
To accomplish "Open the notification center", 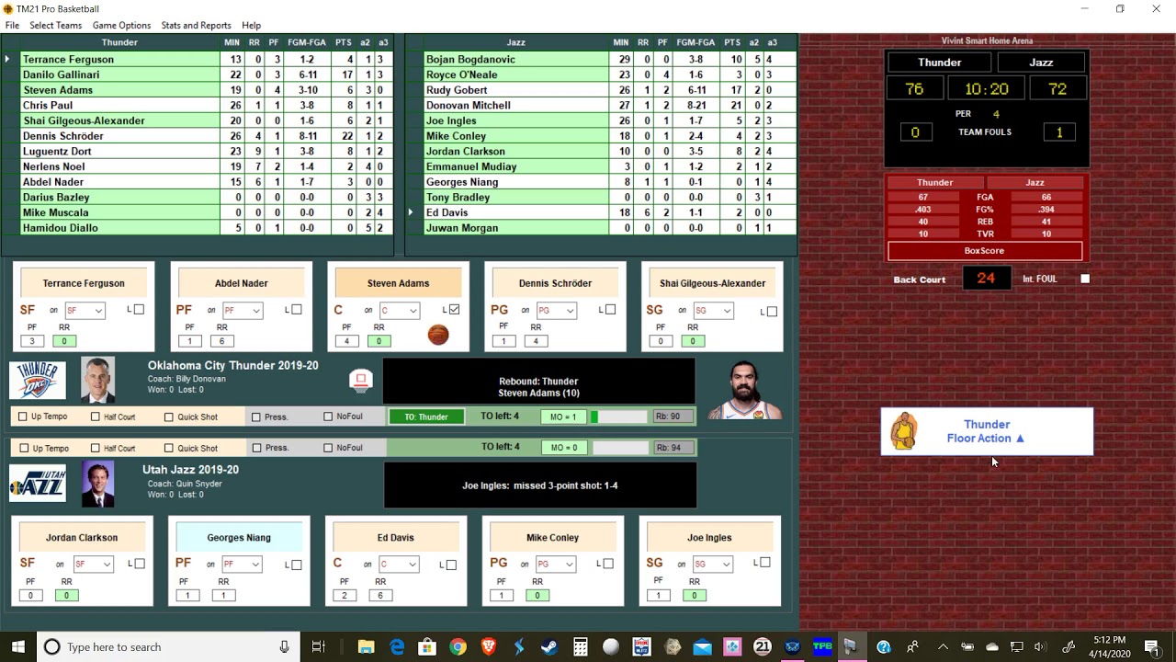I will pyautogui.click(x=1151, y=647).
